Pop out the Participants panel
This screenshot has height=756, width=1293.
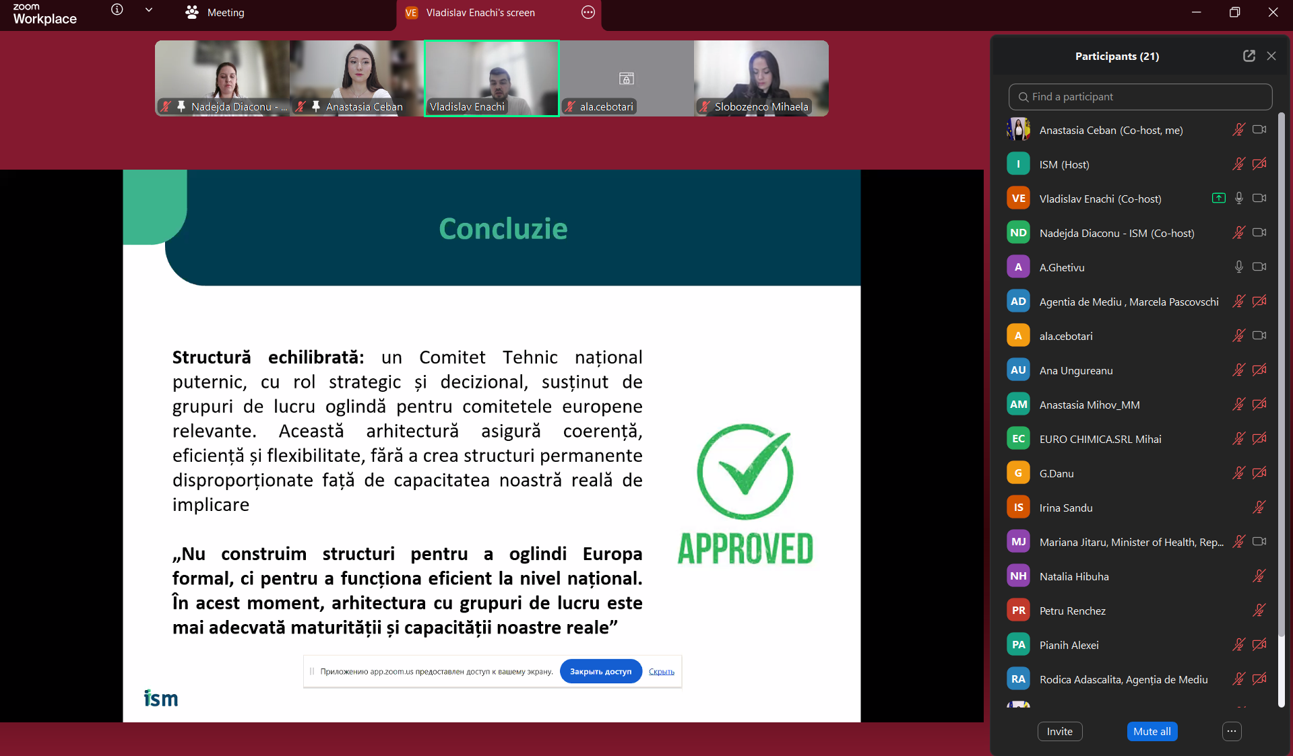coord(1249,56)
